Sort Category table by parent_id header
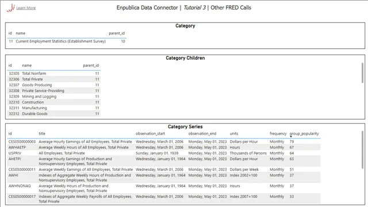The width and height of the screenshot is (368, 207). coord(117,33)
